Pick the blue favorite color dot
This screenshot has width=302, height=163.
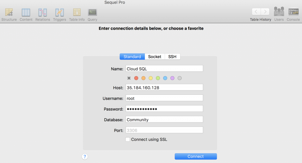165,78
